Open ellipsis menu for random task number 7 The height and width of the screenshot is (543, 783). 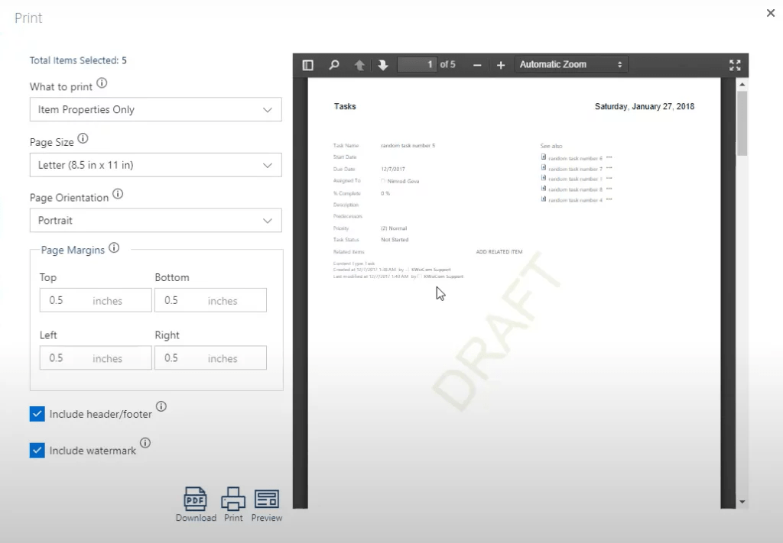(609, 168)
